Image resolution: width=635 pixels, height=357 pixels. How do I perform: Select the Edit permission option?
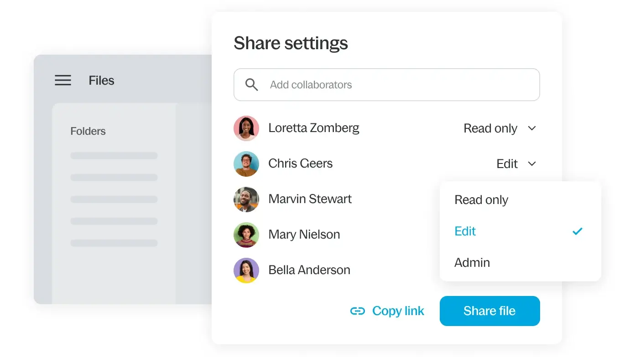click(465, 231)
